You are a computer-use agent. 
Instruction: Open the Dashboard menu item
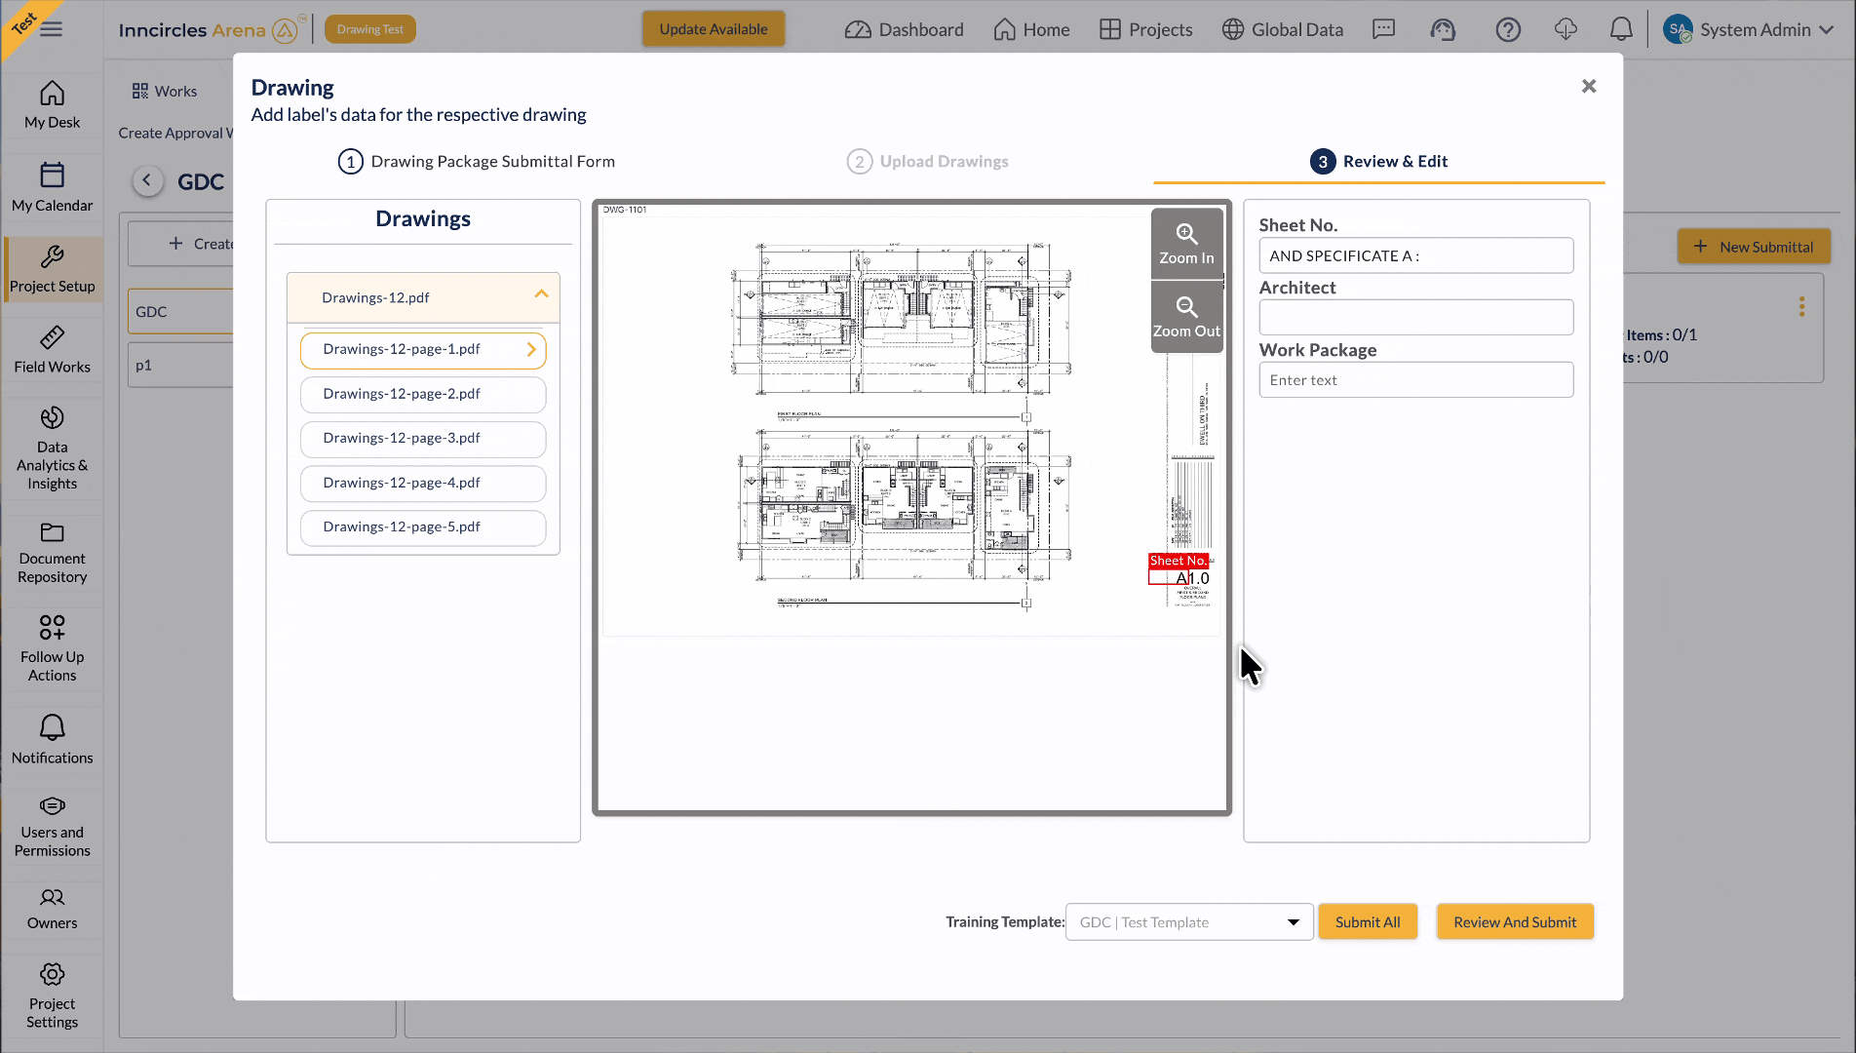point(904,29)
